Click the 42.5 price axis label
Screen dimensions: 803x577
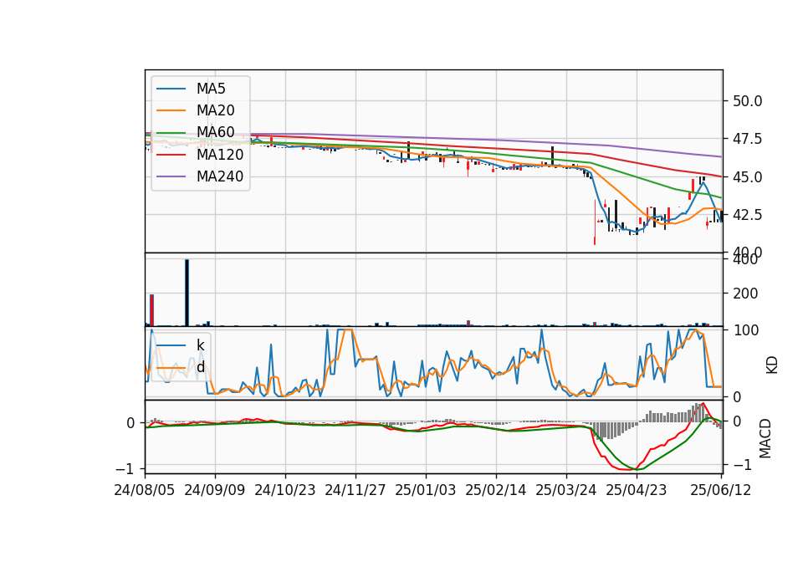(x=748, y=215)
